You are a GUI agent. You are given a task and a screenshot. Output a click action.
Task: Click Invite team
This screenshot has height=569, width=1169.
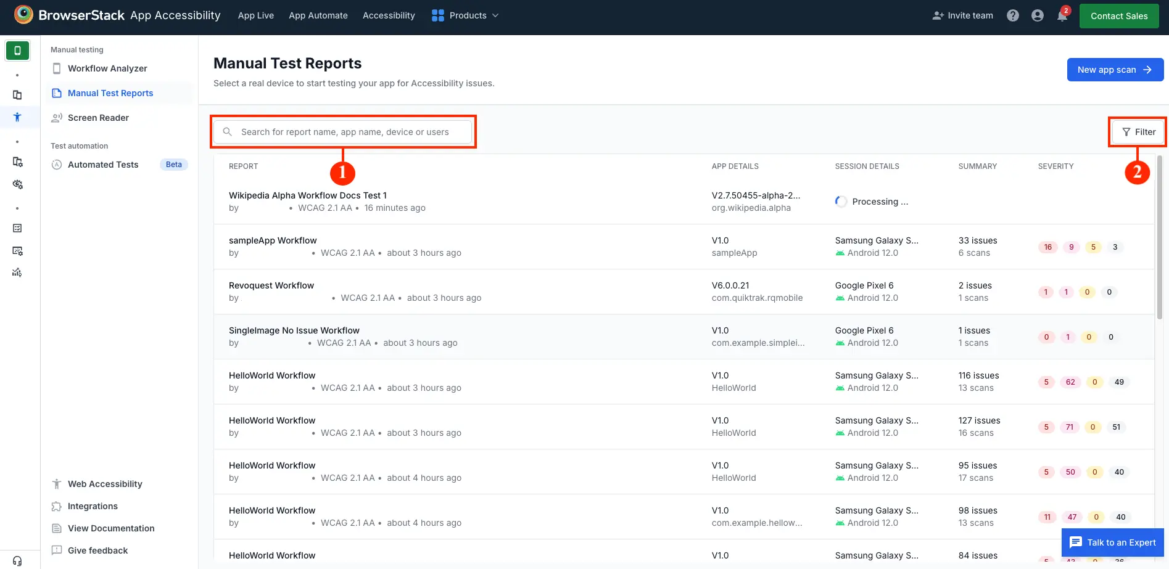962,15
